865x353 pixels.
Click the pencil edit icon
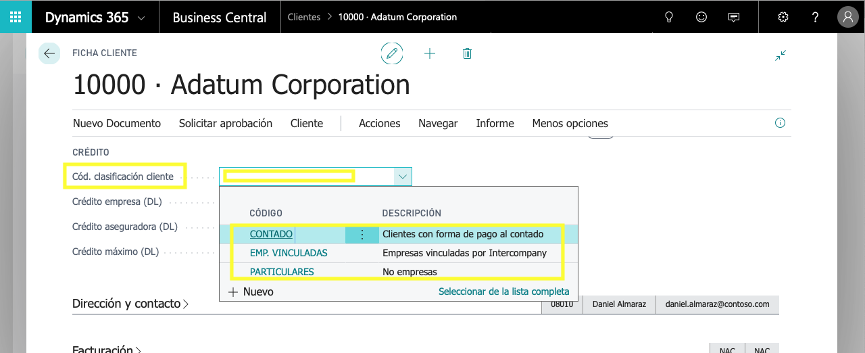392,53
